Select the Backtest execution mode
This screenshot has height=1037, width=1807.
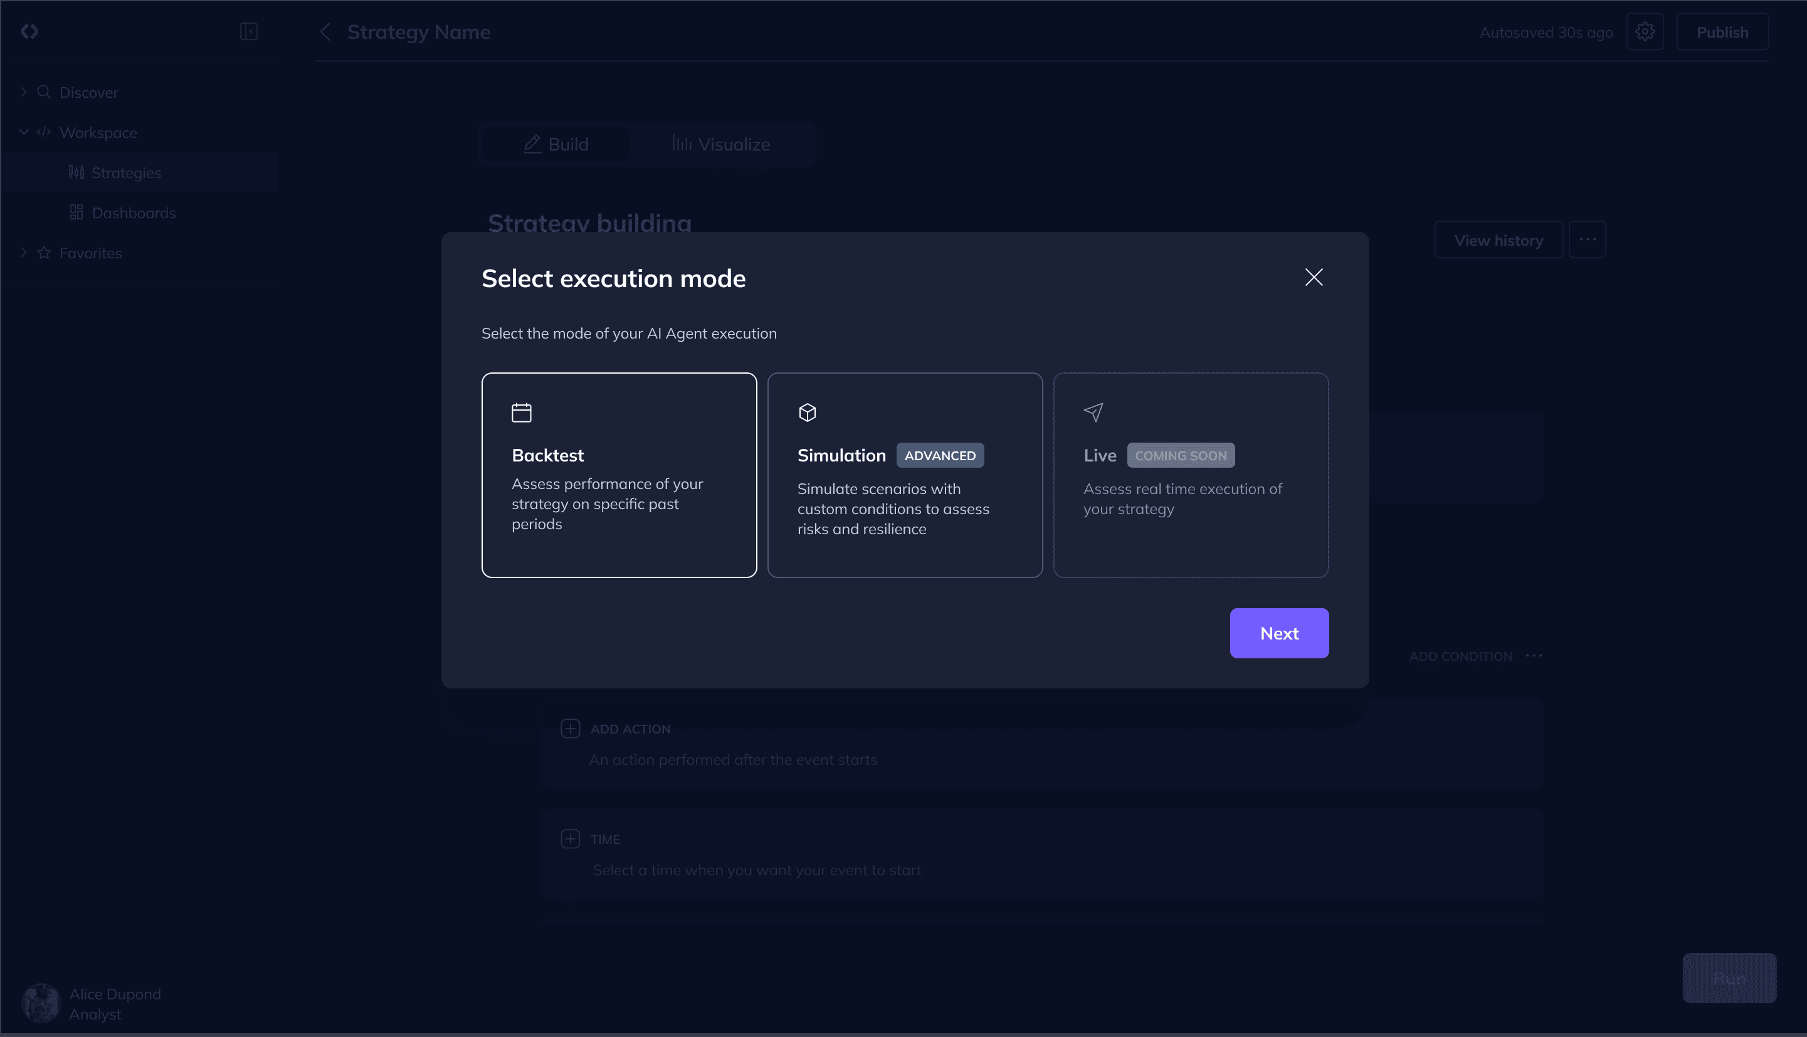point(618,475)
